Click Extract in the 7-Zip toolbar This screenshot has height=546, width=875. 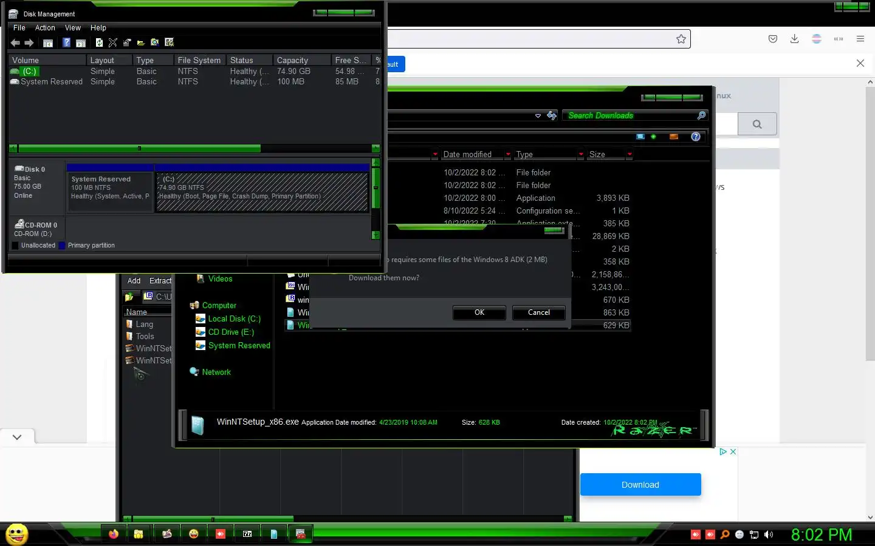(160, 281)
